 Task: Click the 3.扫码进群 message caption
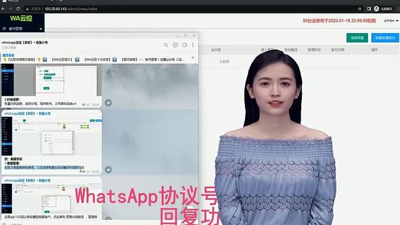40,101
